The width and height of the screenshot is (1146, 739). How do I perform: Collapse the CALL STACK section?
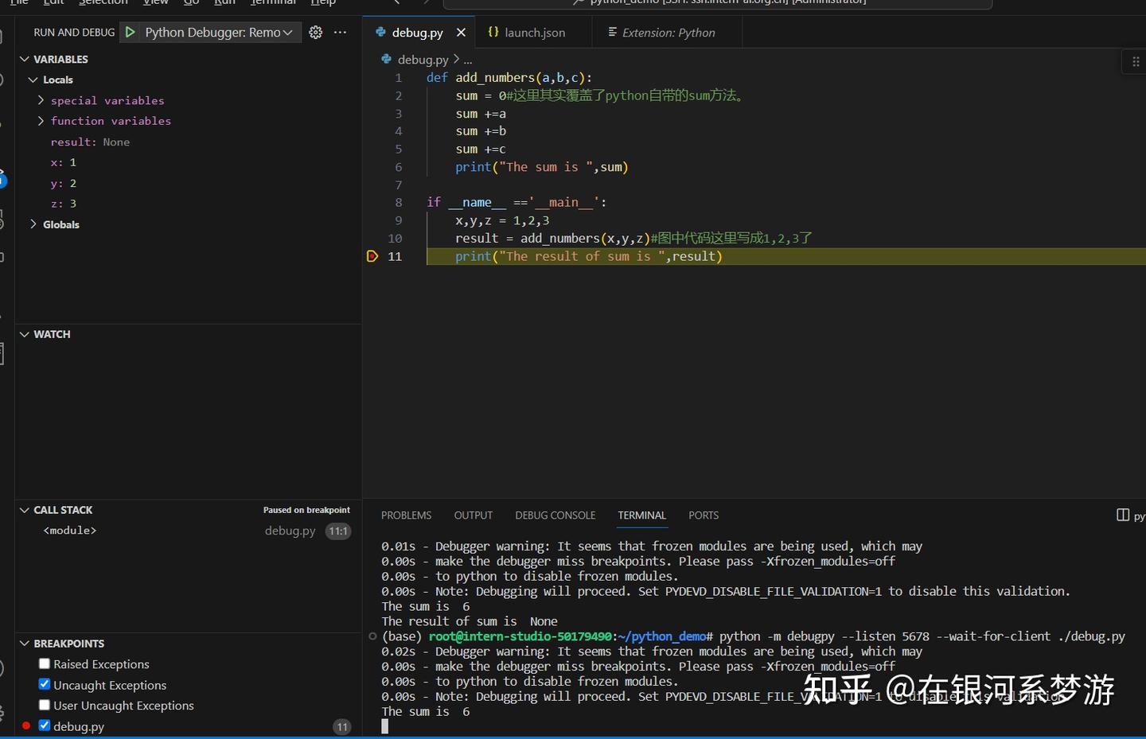coord(25,510)
